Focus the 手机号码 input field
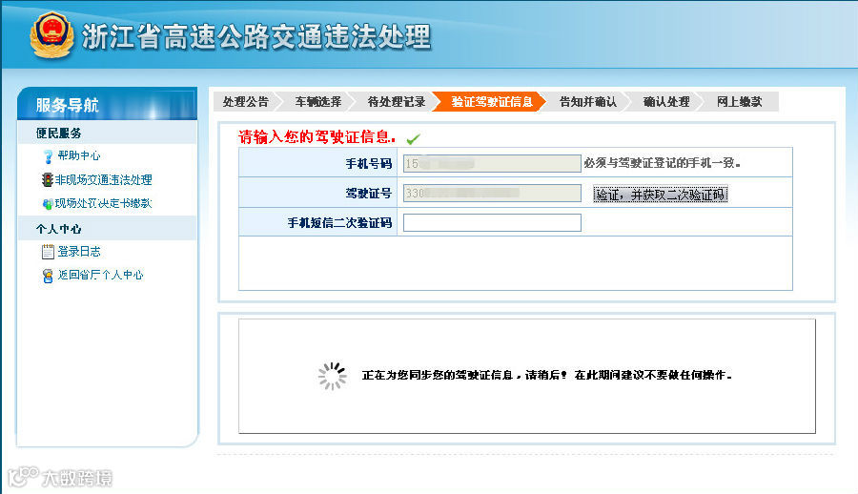The height and width of the screenshot is (494, 858). tap(492, 163)
